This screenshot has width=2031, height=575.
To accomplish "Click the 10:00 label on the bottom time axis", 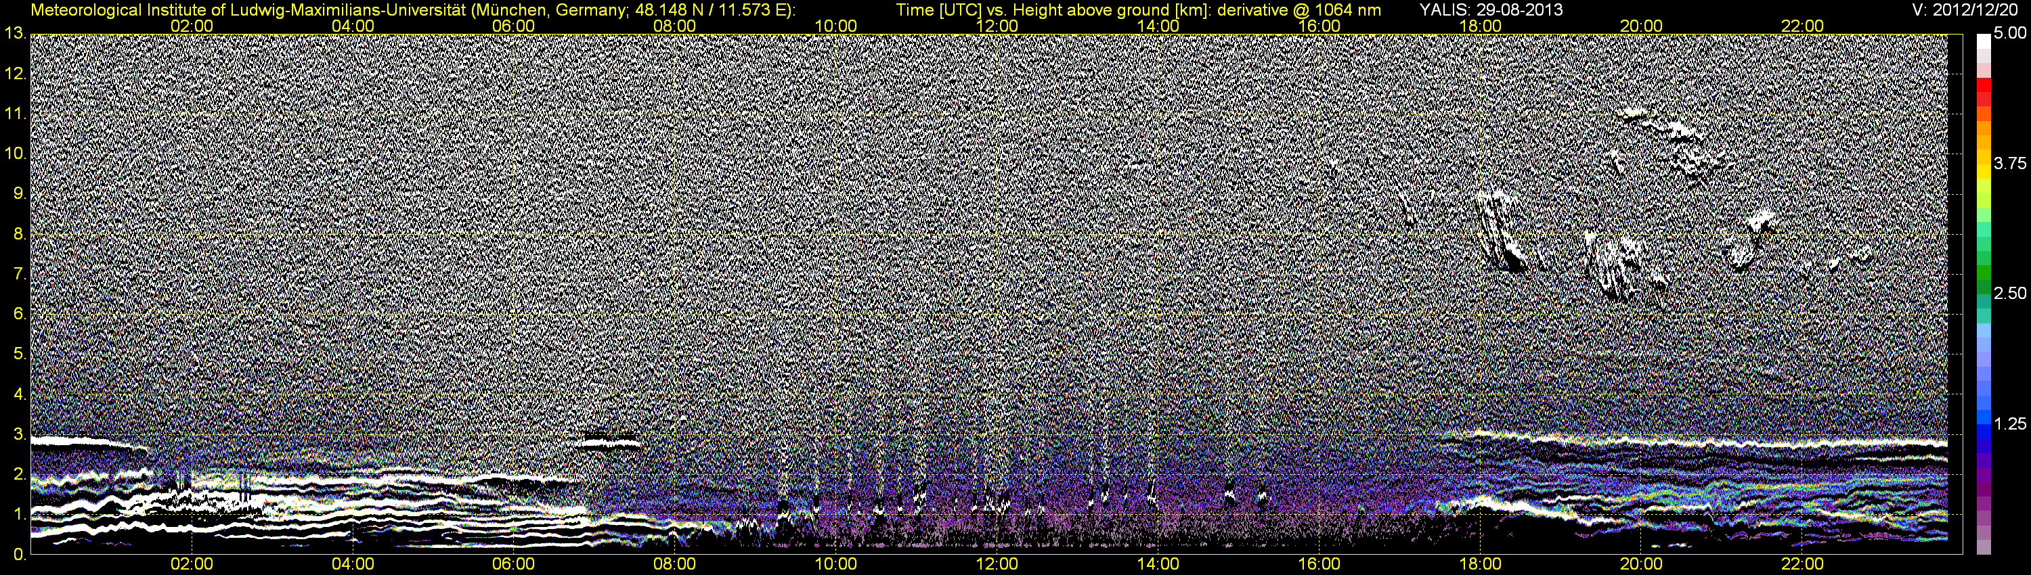I will (835, 565).
